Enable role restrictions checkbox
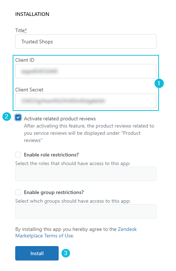The height and width of the screenshot is (271, 176). click(x=18, y=155)
